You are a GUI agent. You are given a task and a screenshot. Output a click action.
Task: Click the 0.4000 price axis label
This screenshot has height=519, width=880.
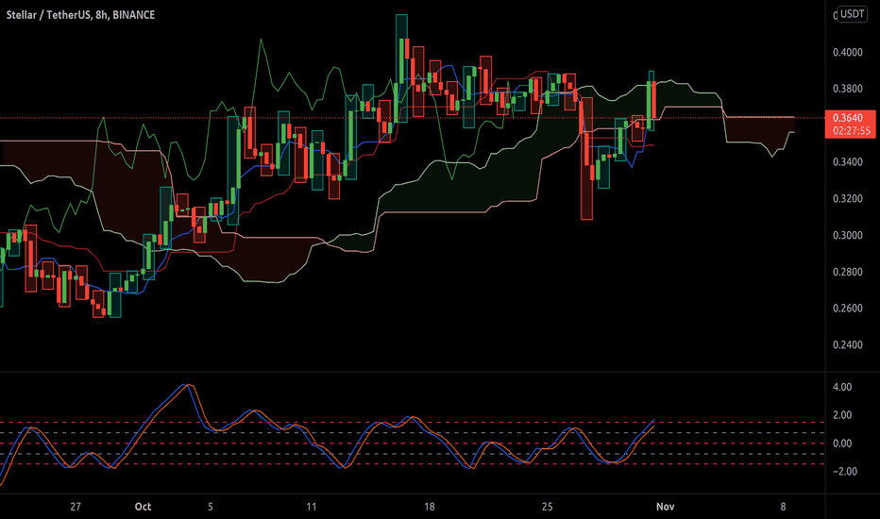(x=848, y=52)
